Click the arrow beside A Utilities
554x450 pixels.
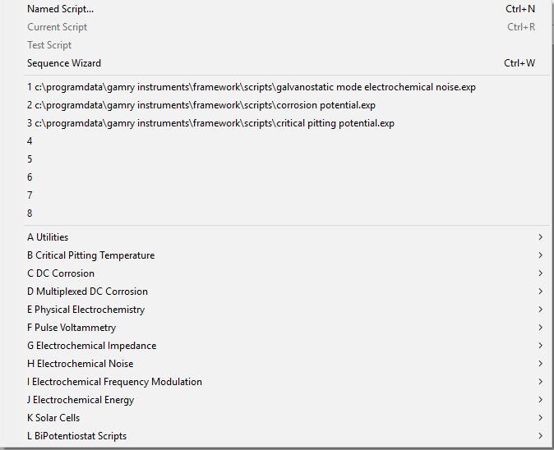pos(540,237)
